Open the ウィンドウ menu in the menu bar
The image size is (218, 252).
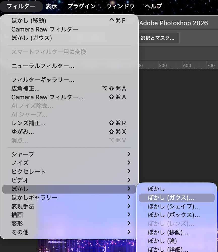coord(121,6)
